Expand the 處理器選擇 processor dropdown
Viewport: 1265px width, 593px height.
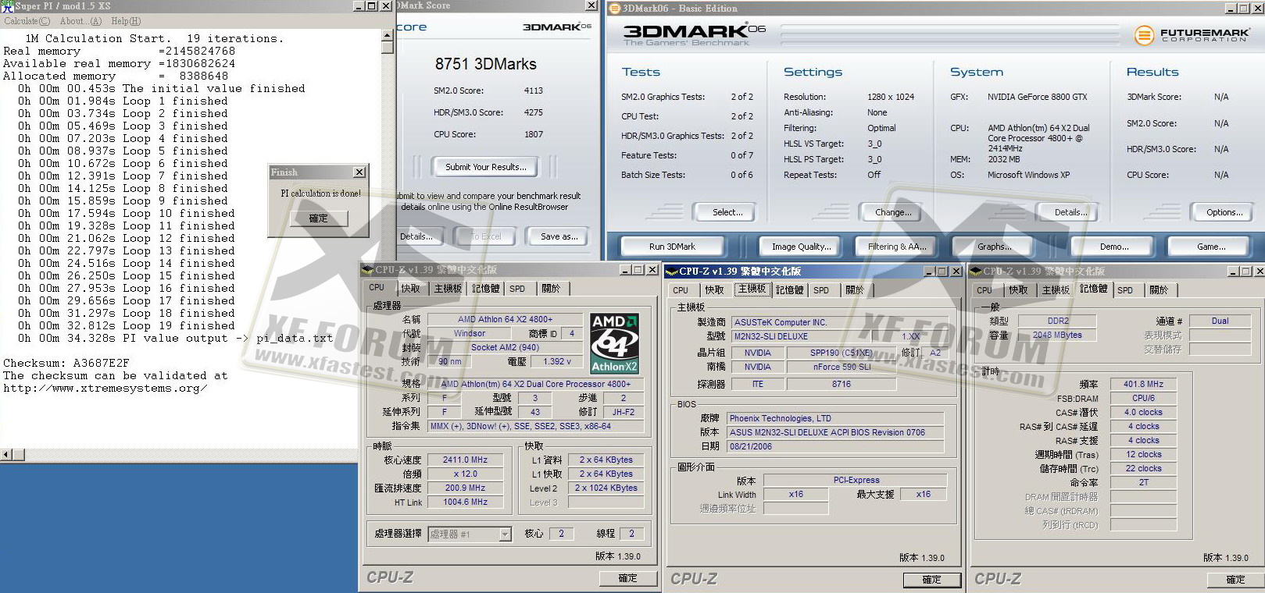click(505, 534)
